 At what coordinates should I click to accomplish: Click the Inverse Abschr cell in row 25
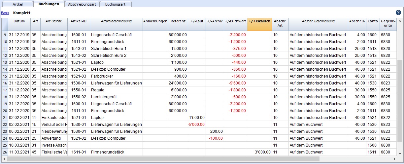pyautogui.click(x=54, y=145)
